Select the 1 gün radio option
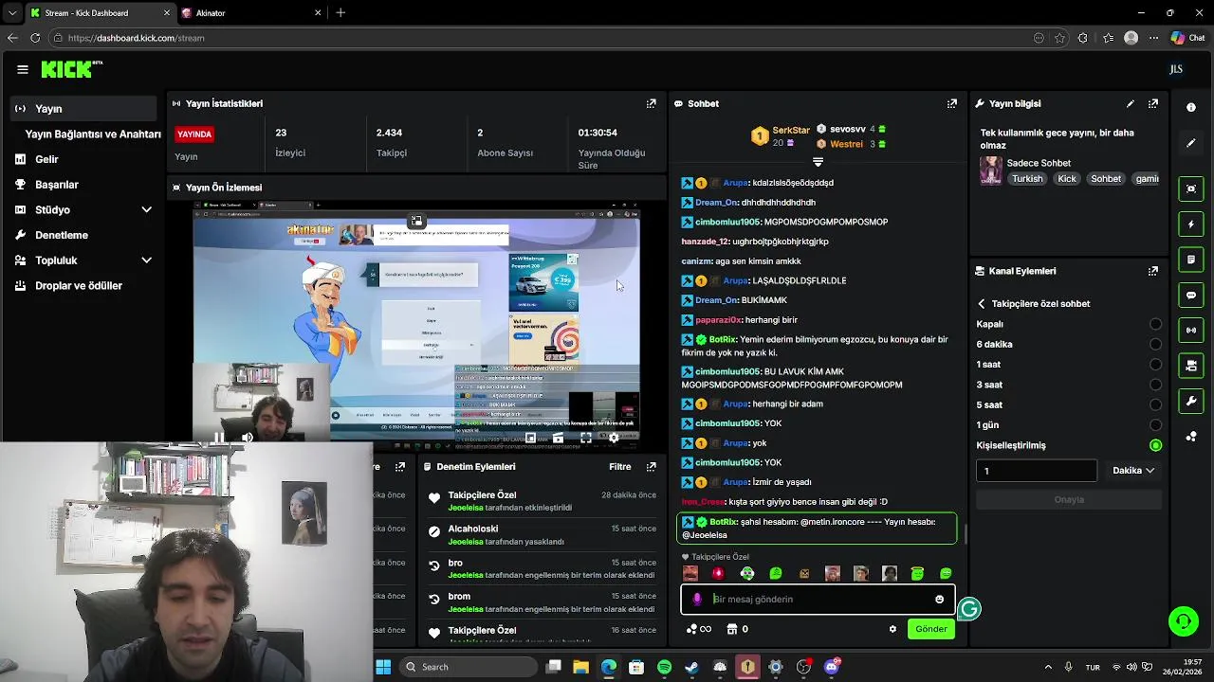 pyautogui.click(x=1155, y=425)
